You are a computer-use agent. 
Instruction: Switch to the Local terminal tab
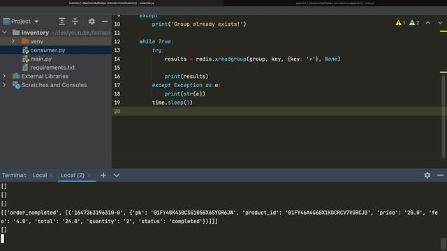click(39, 175)
